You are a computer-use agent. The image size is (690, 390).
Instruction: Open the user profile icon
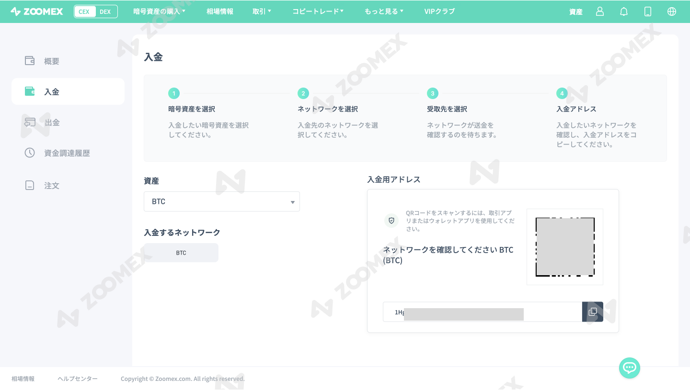pos(599,11)
